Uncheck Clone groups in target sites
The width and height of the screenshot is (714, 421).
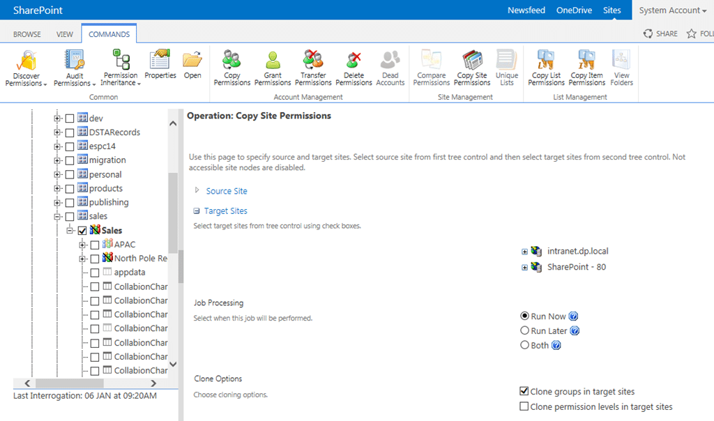coord(524,391)
